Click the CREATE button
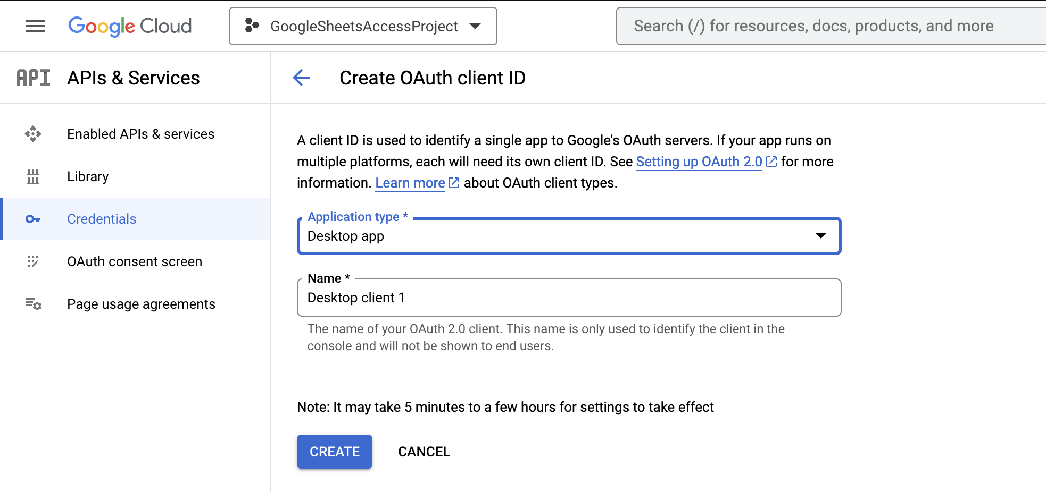 [335, 452]
